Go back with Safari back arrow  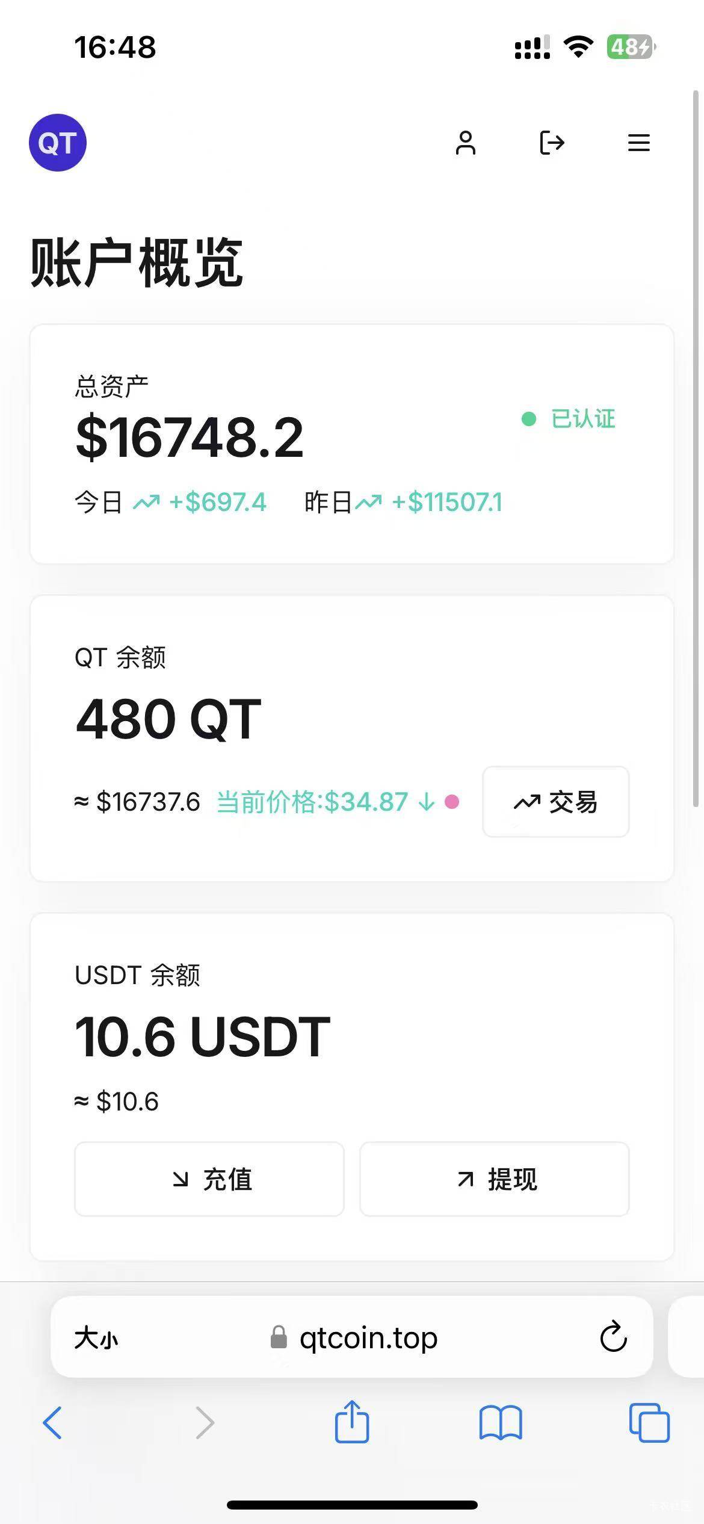pyautogui.click(x=52, y=1422)
